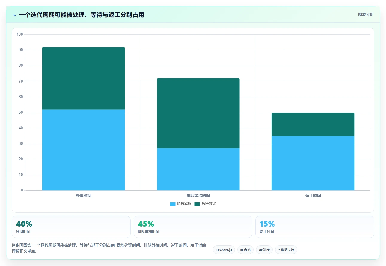Click the icon inside the 表格 tag

click(x=242, y=250)
